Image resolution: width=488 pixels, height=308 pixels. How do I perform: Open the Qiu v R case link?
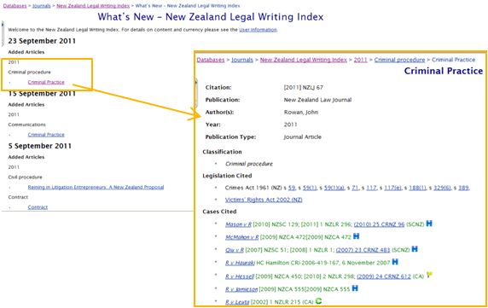pos(235,250)
